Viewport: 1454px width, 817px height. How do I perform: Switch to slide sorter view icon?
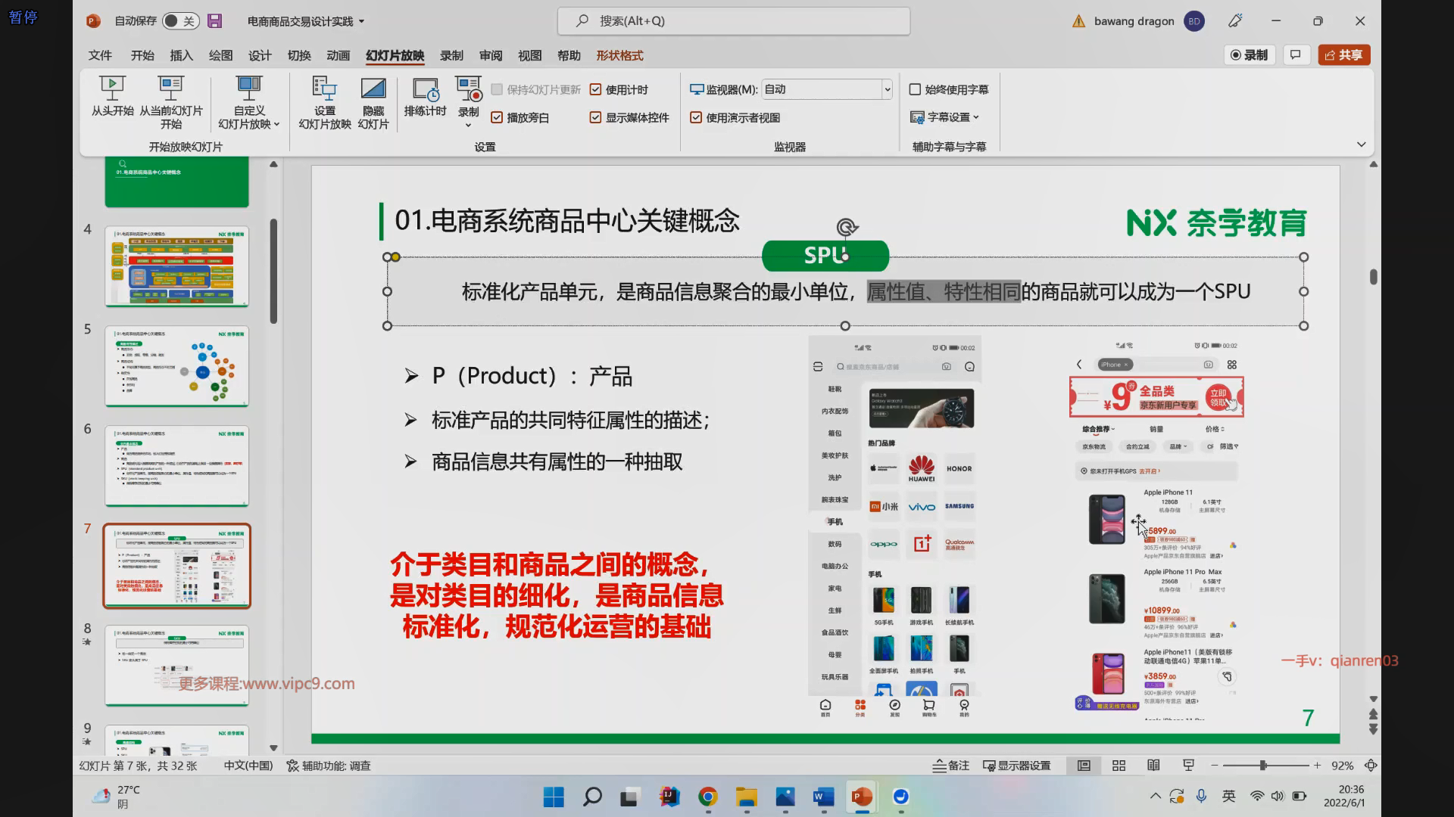coord(1119,766)
